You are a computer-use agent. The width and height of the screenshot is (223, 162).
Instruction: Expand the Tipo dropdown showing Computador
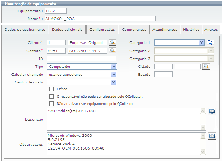pyautogui.click(x=114, y=66)
